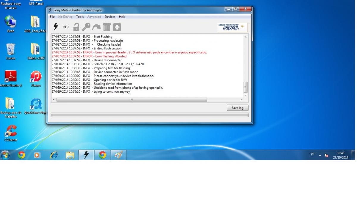Open Internet Explorer from taskbar
Image resolution: width=357 pixels, height=201 pixels.
(x=54, y=155)
